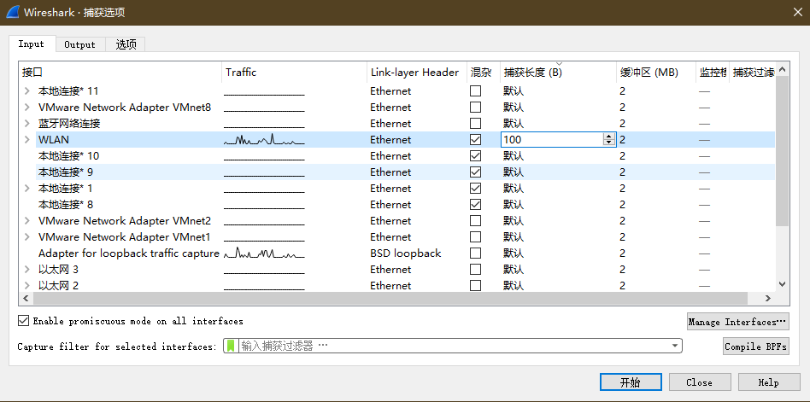Click 默认 snaplen cell for 蓝牙网络连接
Viewport: 810px width, 402px height.
[514, 124]
